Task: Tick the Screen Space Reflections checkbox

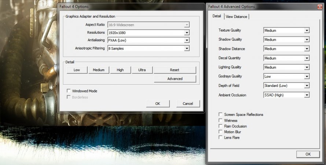Action: pyautogui.click(x=220, y=114)
